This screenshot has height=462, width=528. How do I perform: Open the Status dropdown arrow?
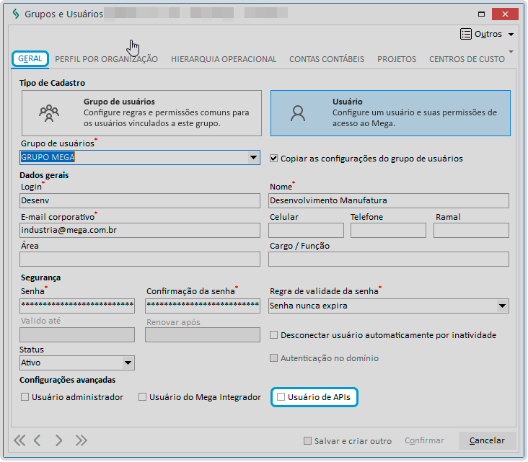128,363
